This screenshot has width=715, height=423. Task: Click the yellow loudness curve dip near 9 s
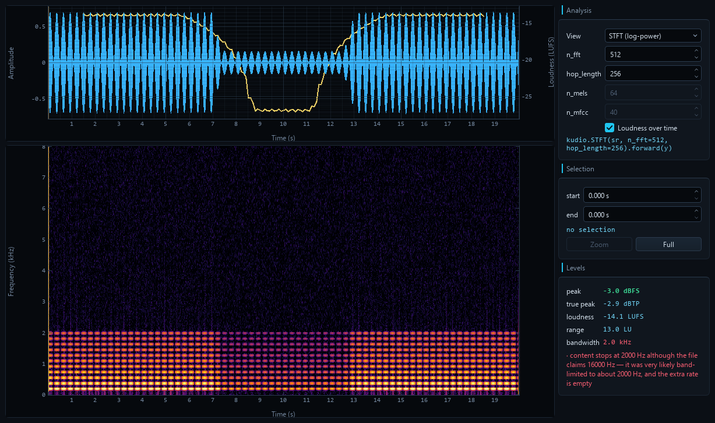260,110
